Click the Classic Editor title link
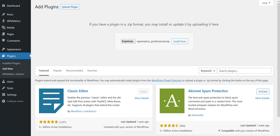 point(78,91)
